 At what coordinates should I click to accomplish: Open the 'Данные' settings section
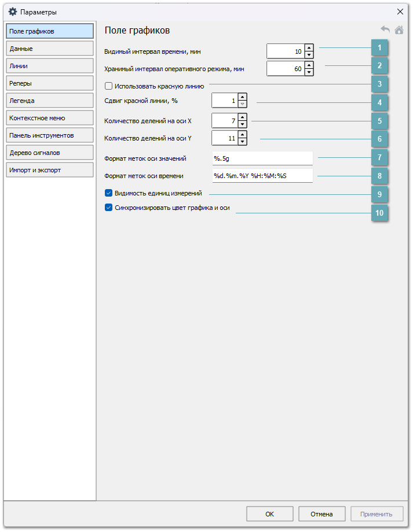(x=49, y=49)
